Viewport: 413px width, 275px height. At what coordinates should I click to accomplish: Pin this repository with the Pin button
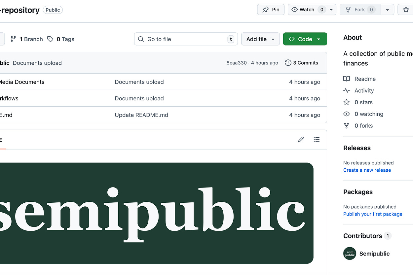(271, 10)
